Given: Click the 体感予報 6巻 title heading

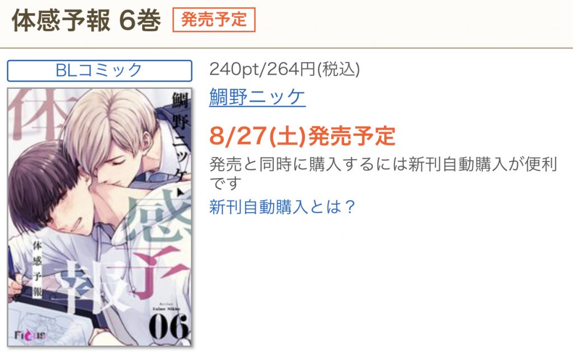Looking at the screenshot, I should (86, 20).
